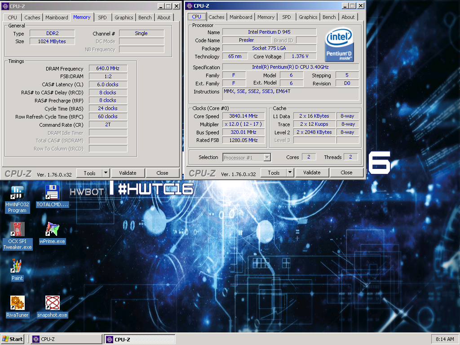
Task: Open About tab in the left CPU-Z window
Action: 164,18
